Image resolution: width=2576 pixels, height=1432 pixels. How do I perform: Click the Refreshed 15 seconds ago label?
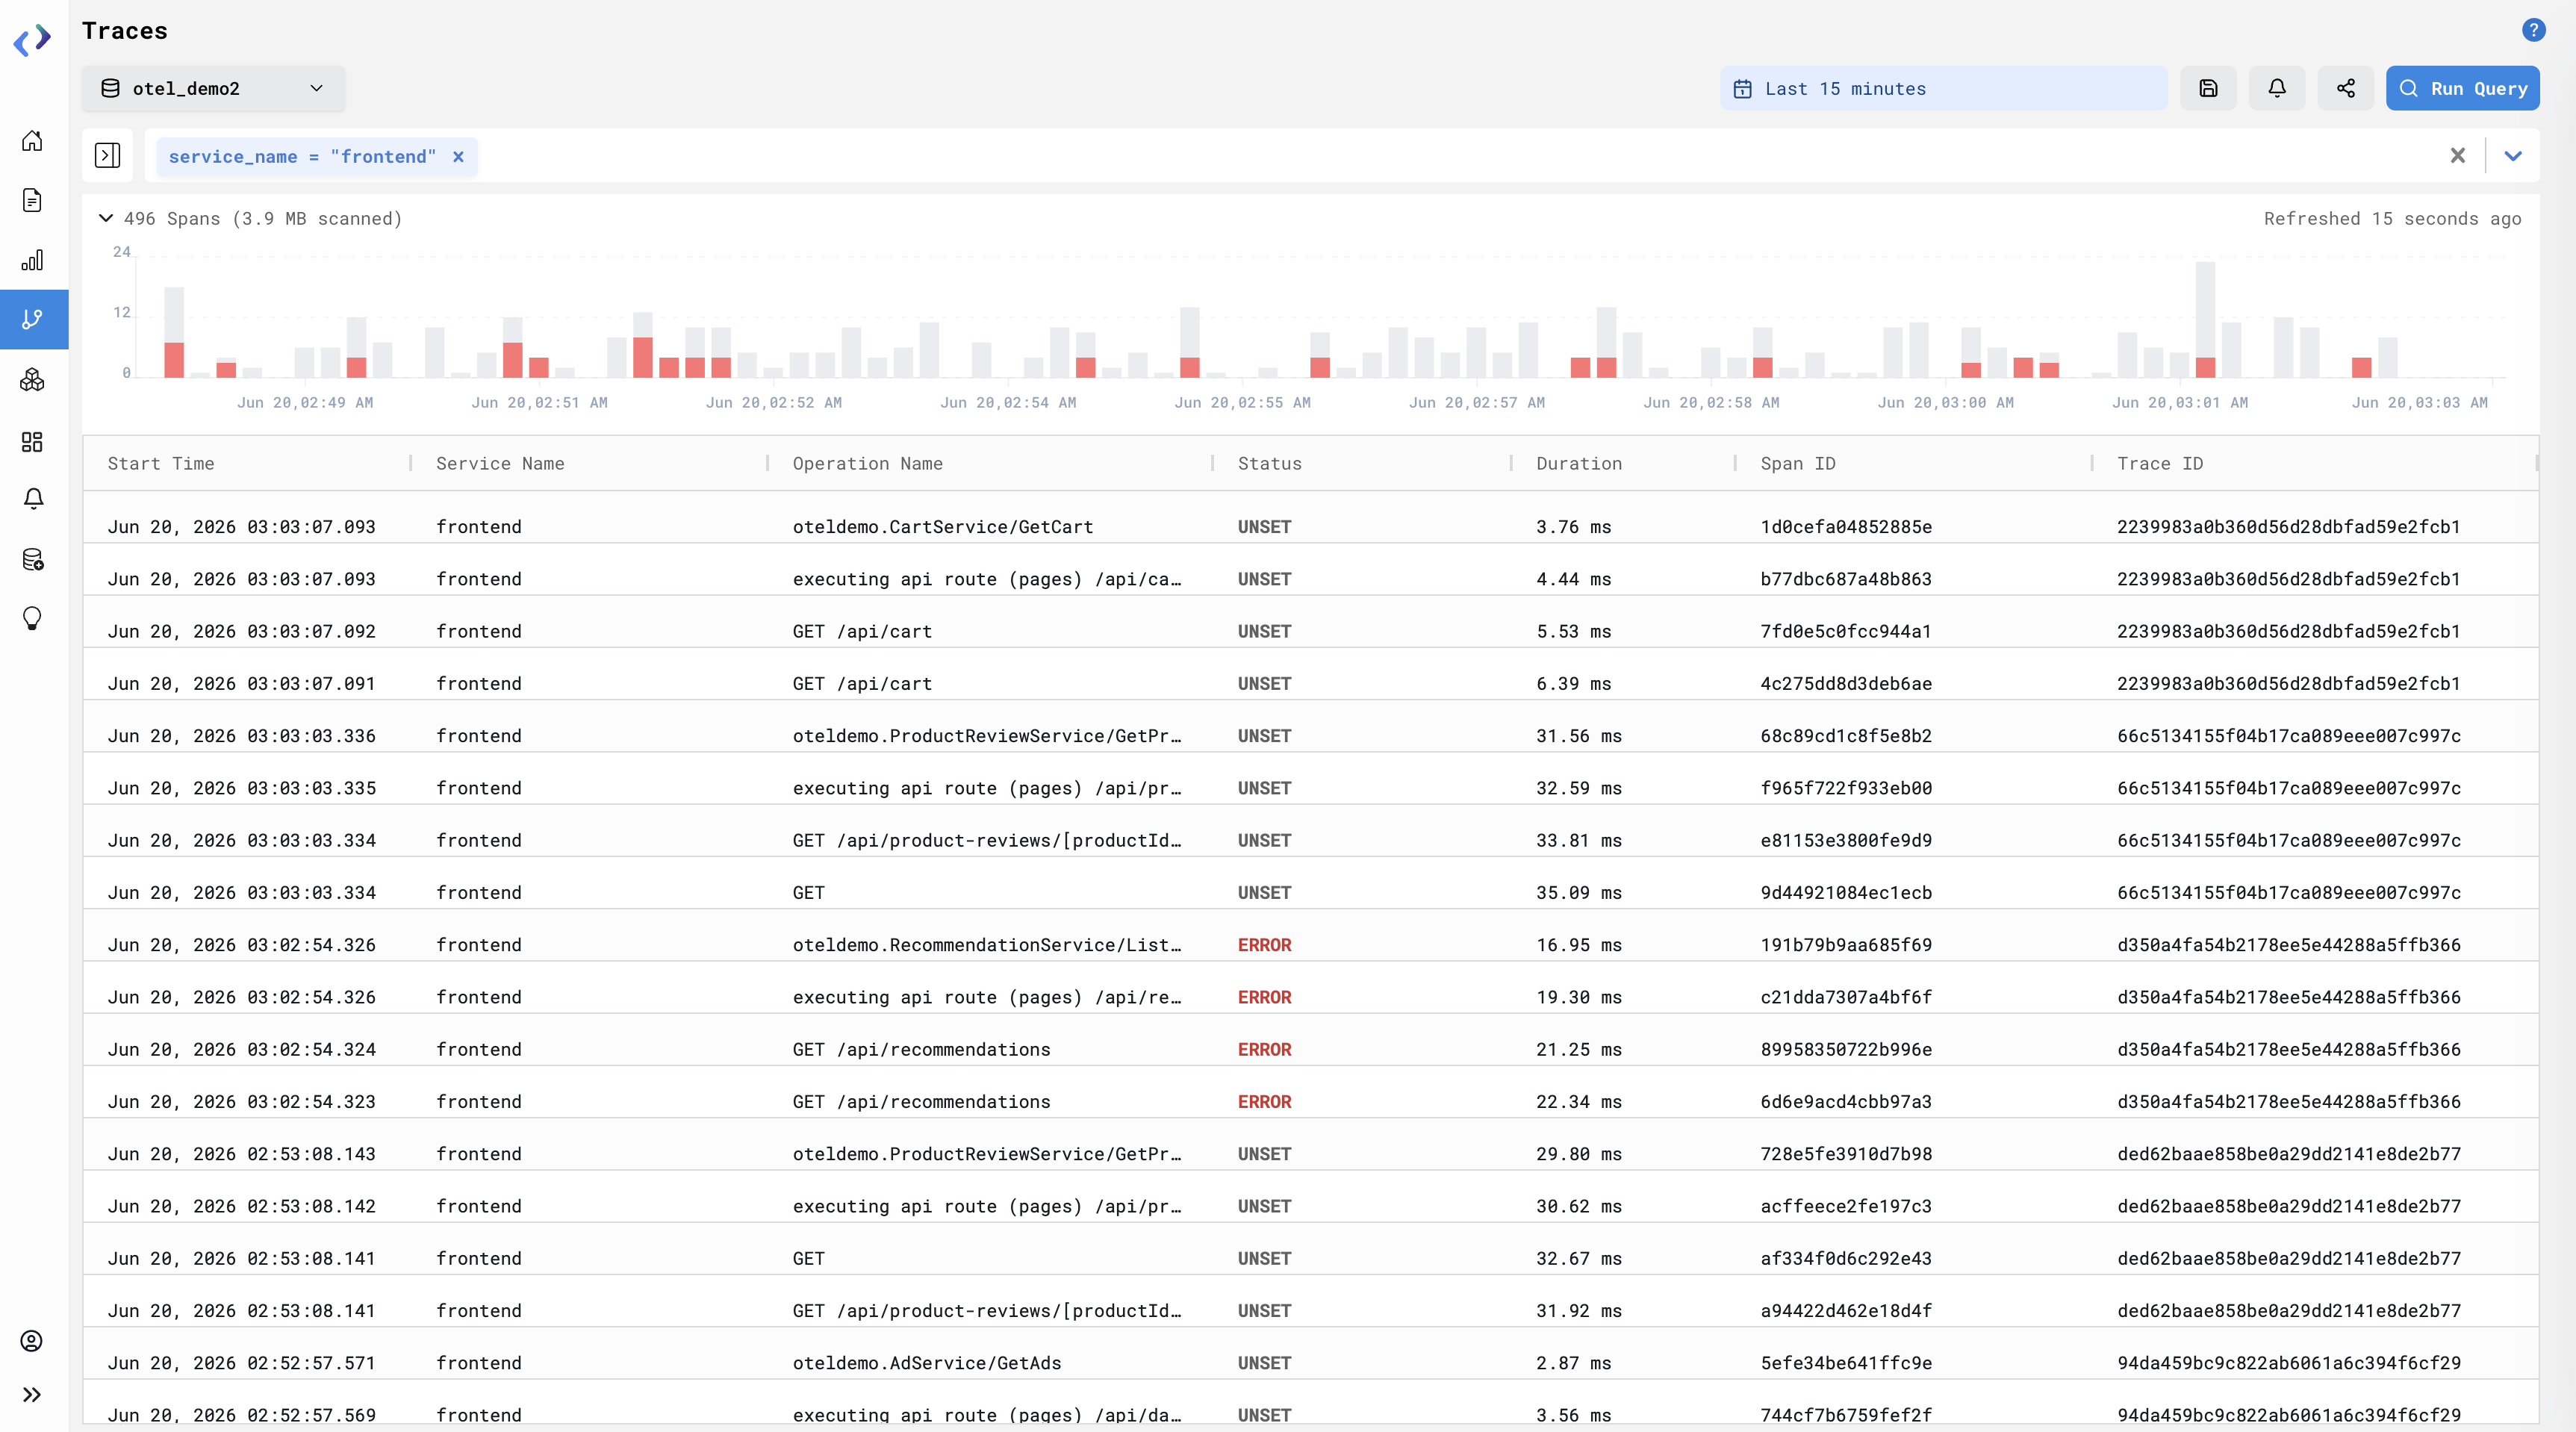pos(2392,218)
